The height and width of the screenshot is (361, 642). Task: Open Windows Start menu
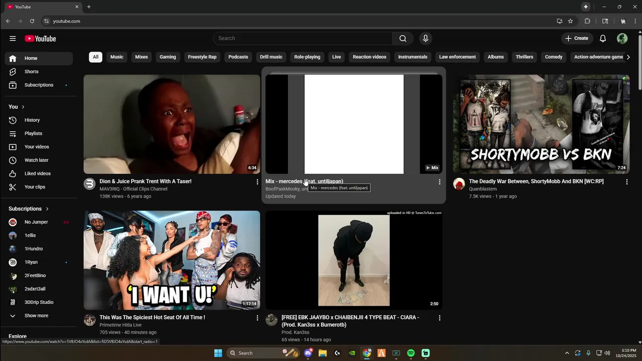pos(218,353)
